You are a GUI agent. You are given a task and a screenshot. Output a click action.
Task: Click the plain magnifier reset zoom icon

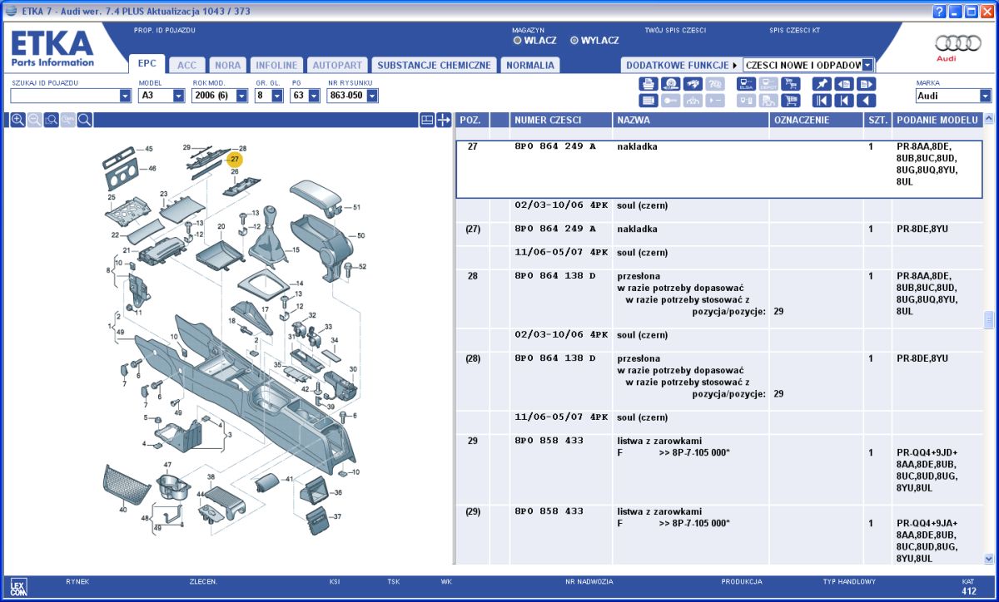point(85,120)
